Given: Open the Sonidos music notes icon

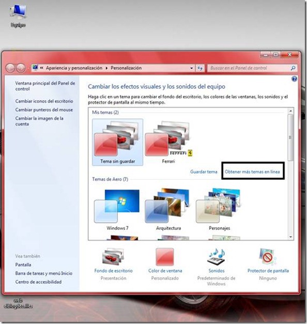Looking at the screenshot, I should click(x=216, y=256).
